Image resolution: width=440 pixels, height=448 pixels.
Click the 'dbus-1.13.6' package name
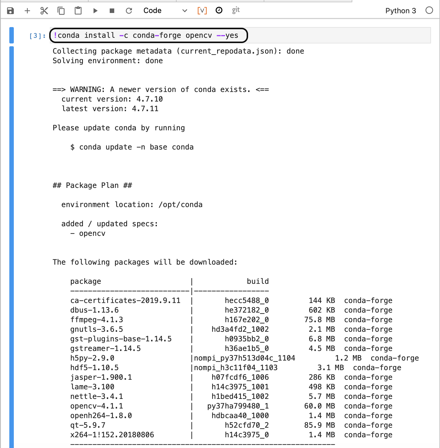tap(94, 310)
